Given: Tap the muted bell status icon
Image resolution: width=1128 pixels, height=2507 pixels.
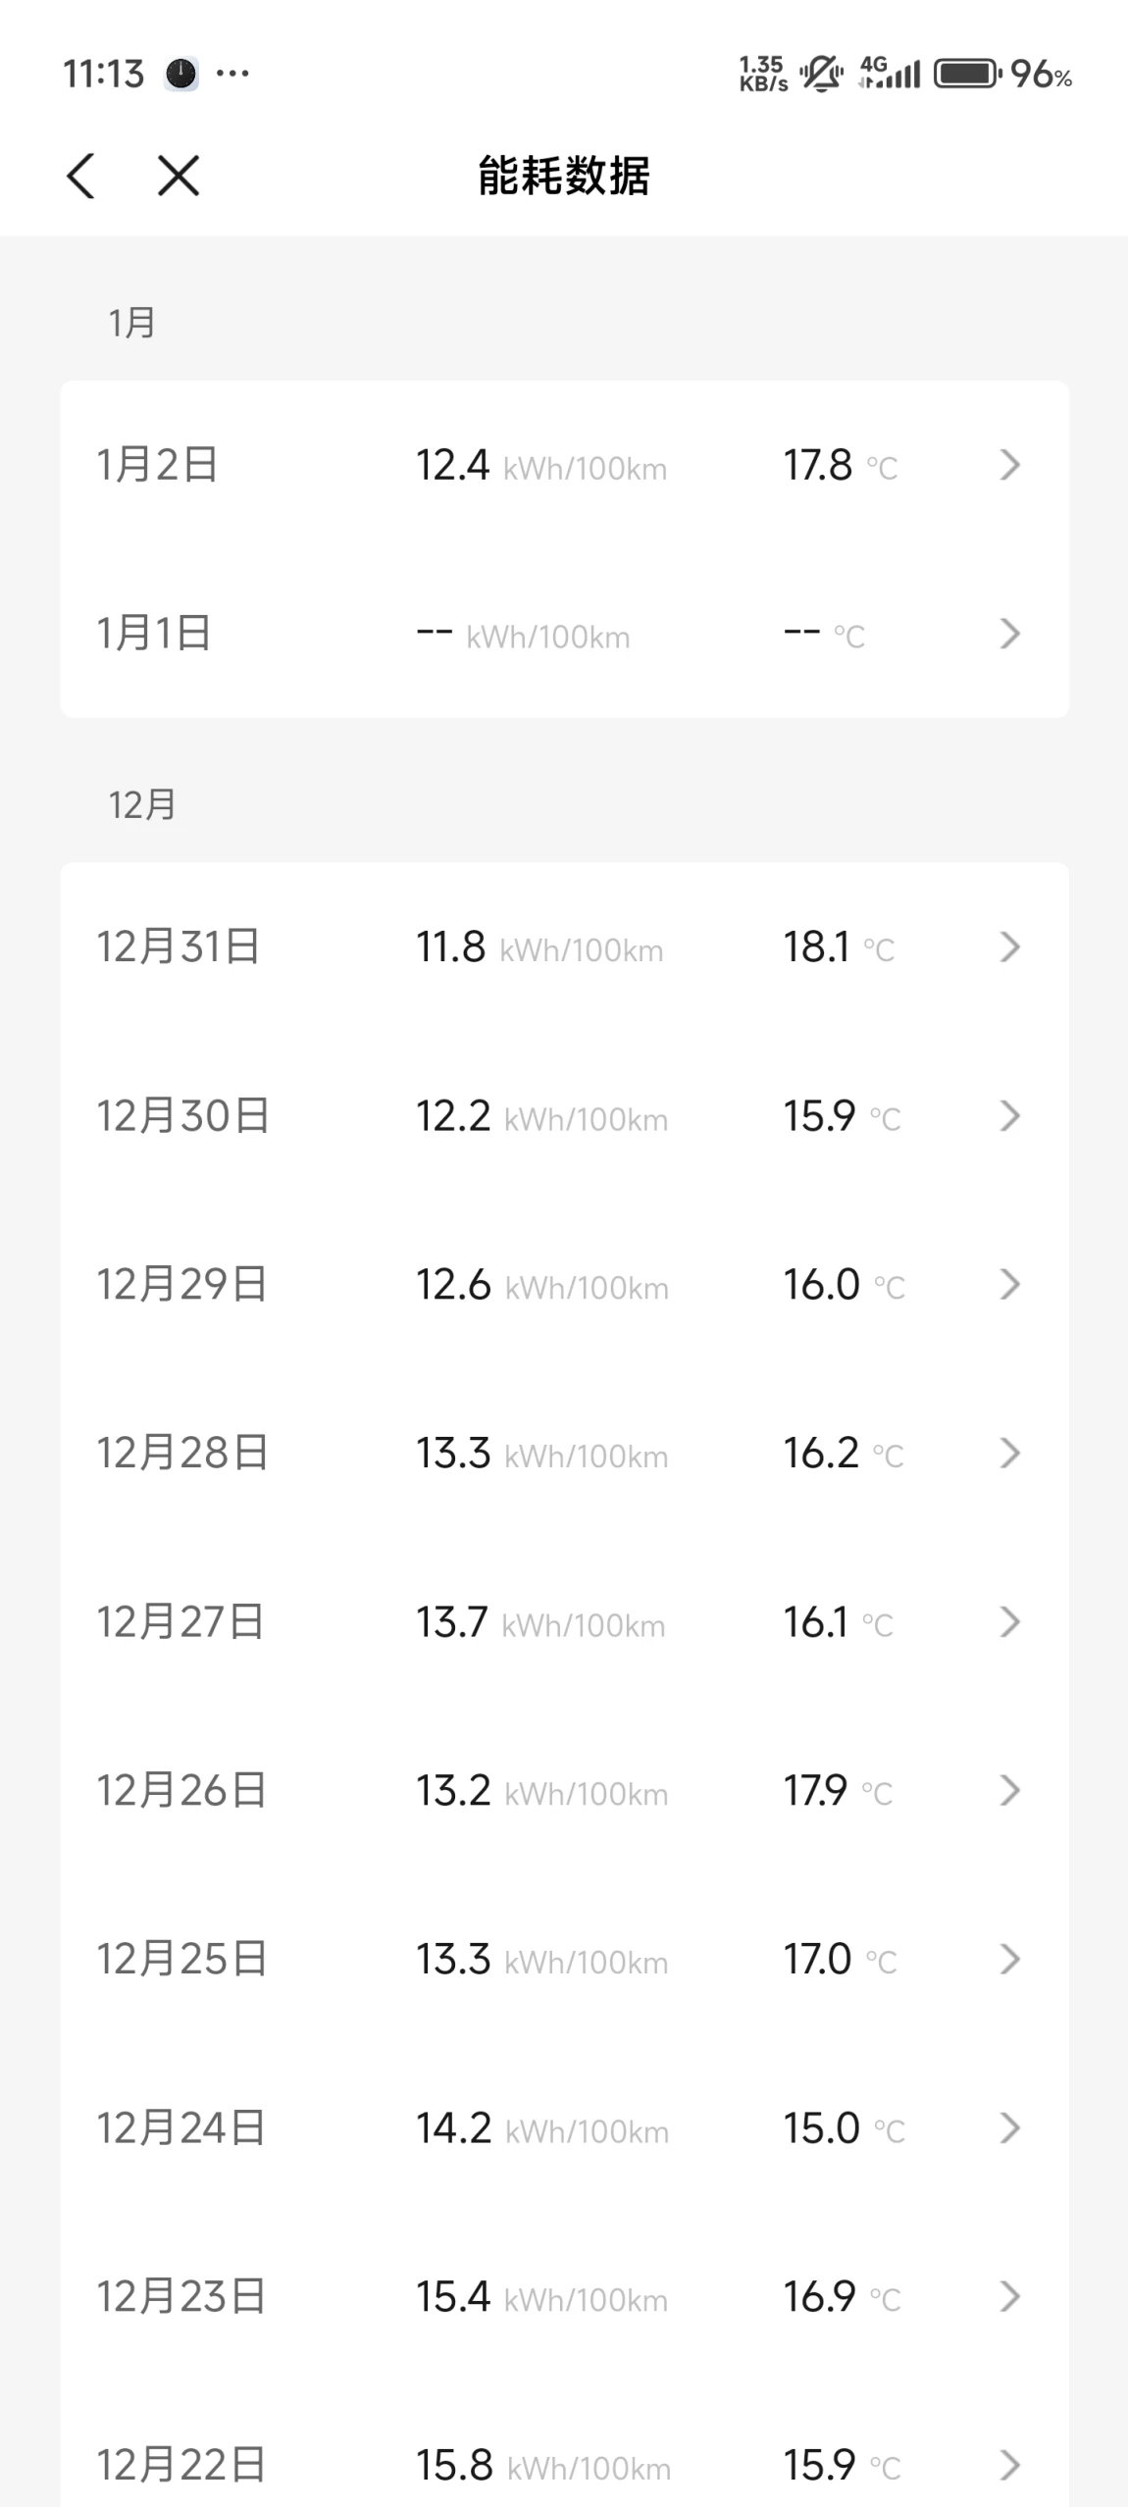Looking at the screenshot, I should (x=821, y=74).
